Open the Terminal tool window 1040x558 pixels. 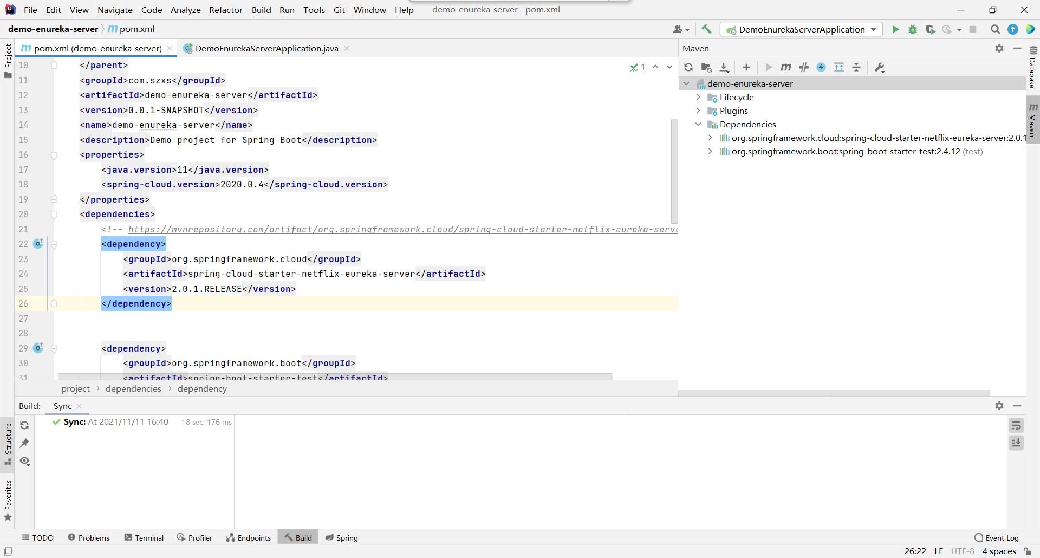click(144, 537)
